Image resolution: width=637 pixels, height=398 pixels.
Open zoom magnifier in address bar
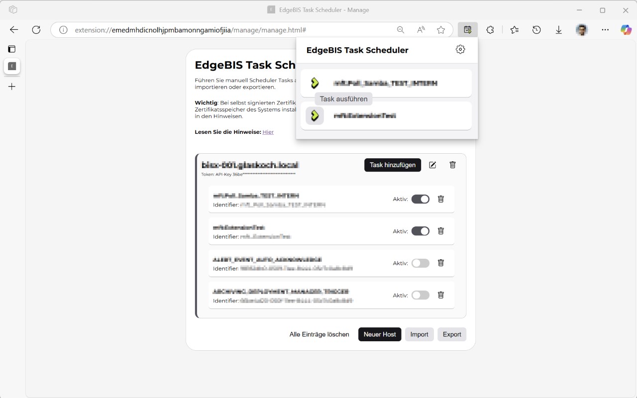pyautogui.click(x=401, y=30)
